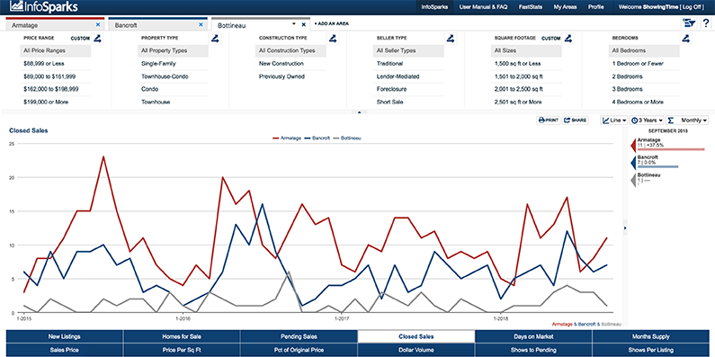Click the Property Type breakout icon

(x=215, y=39)
